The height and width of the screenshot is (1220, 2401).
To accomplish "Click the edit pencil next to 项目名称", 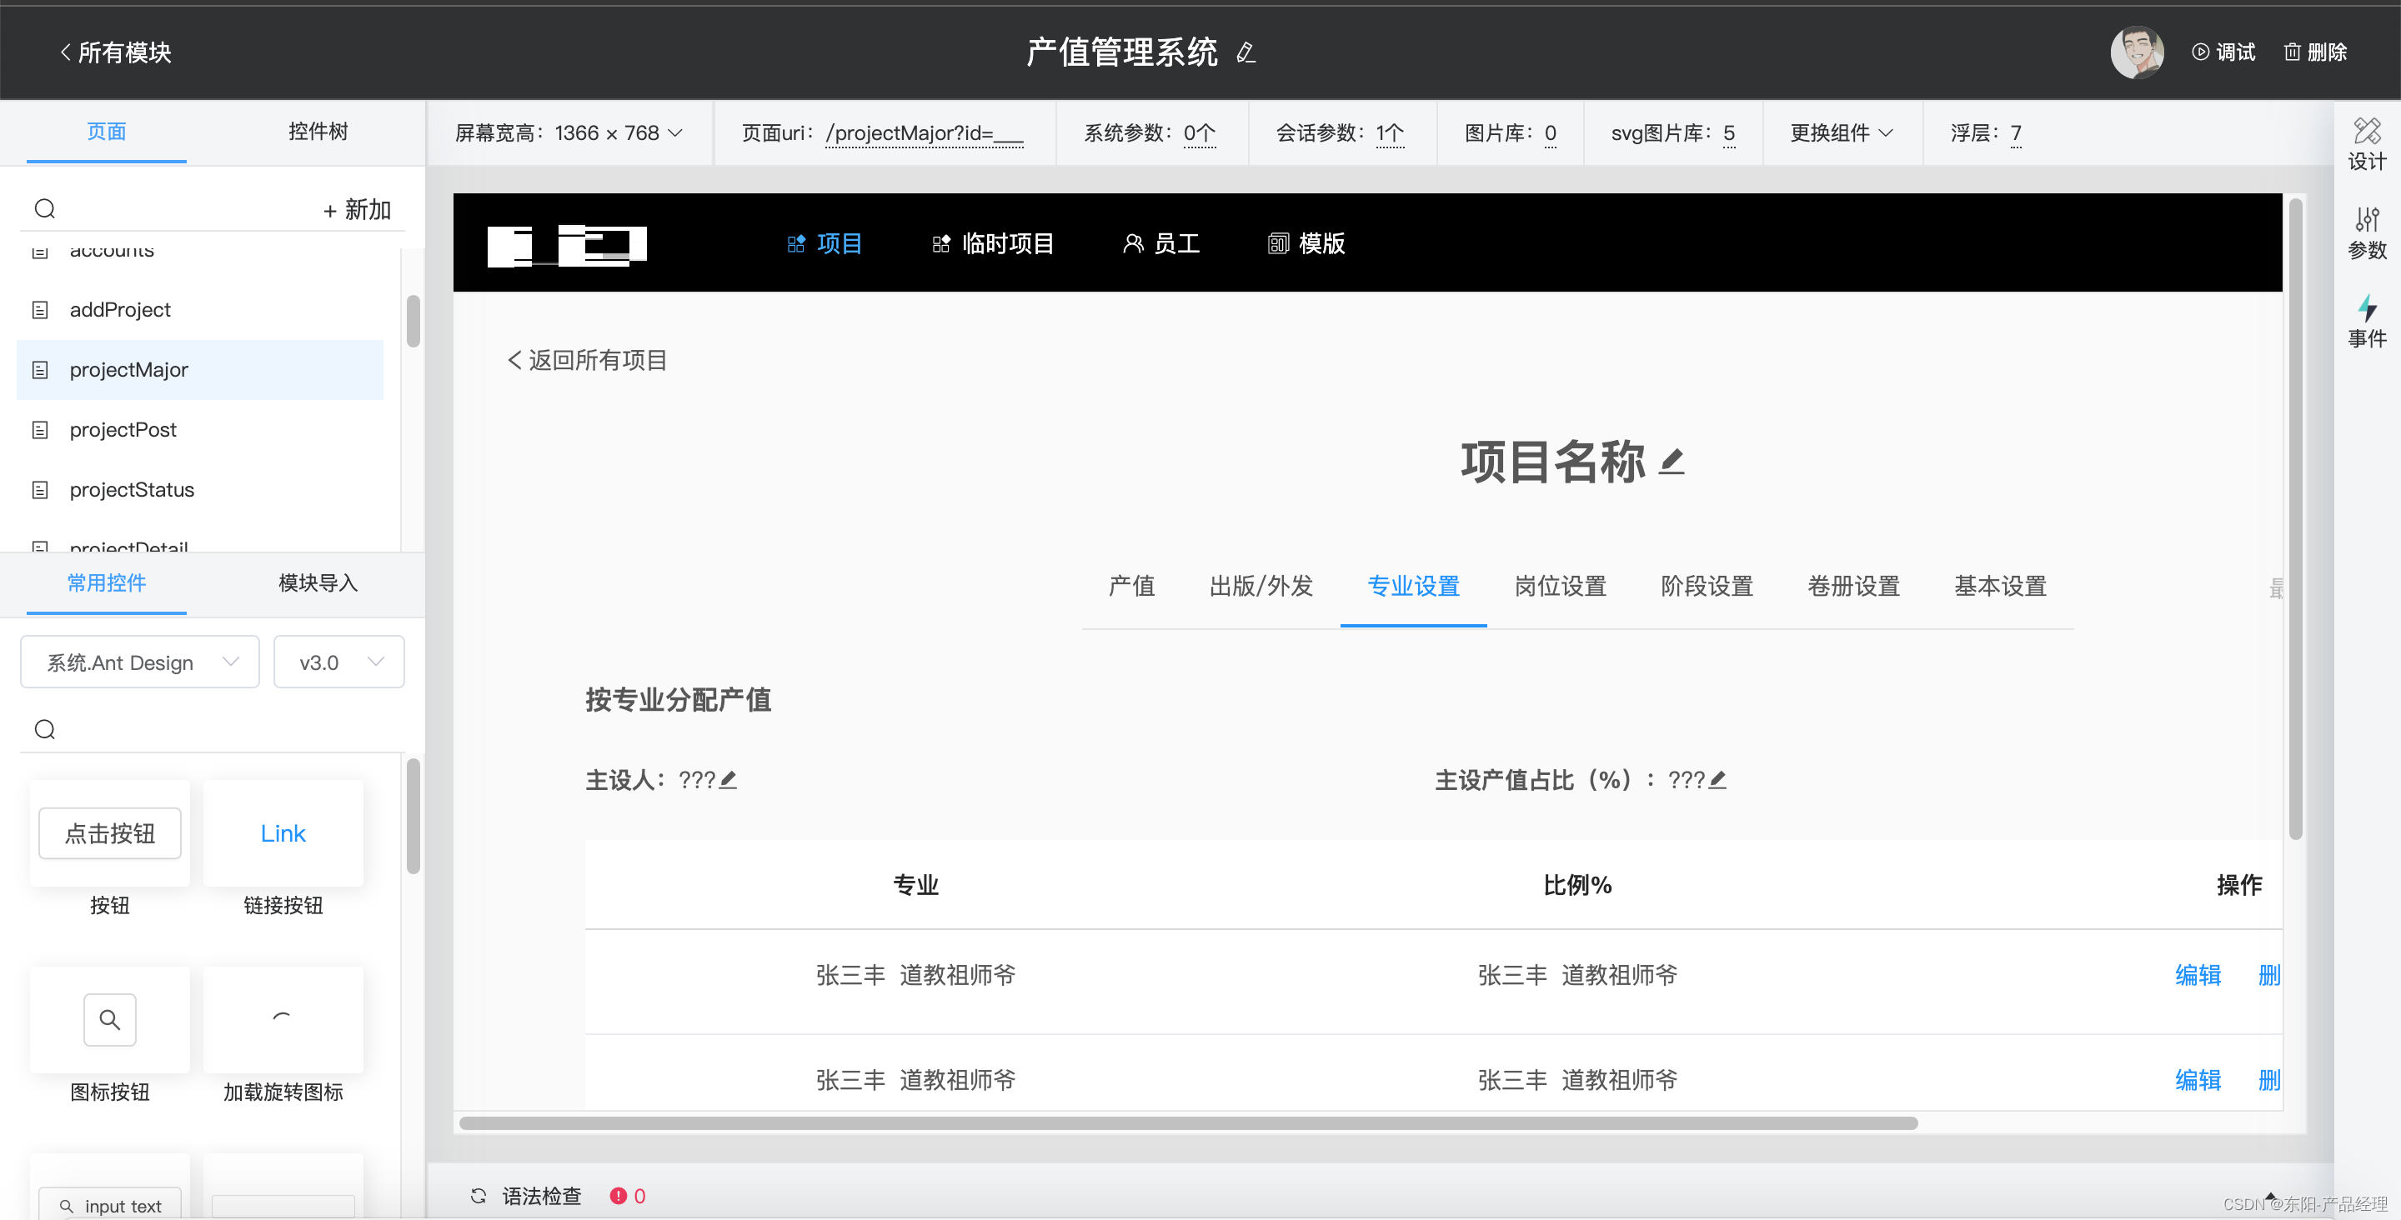I will [1672, 462].
